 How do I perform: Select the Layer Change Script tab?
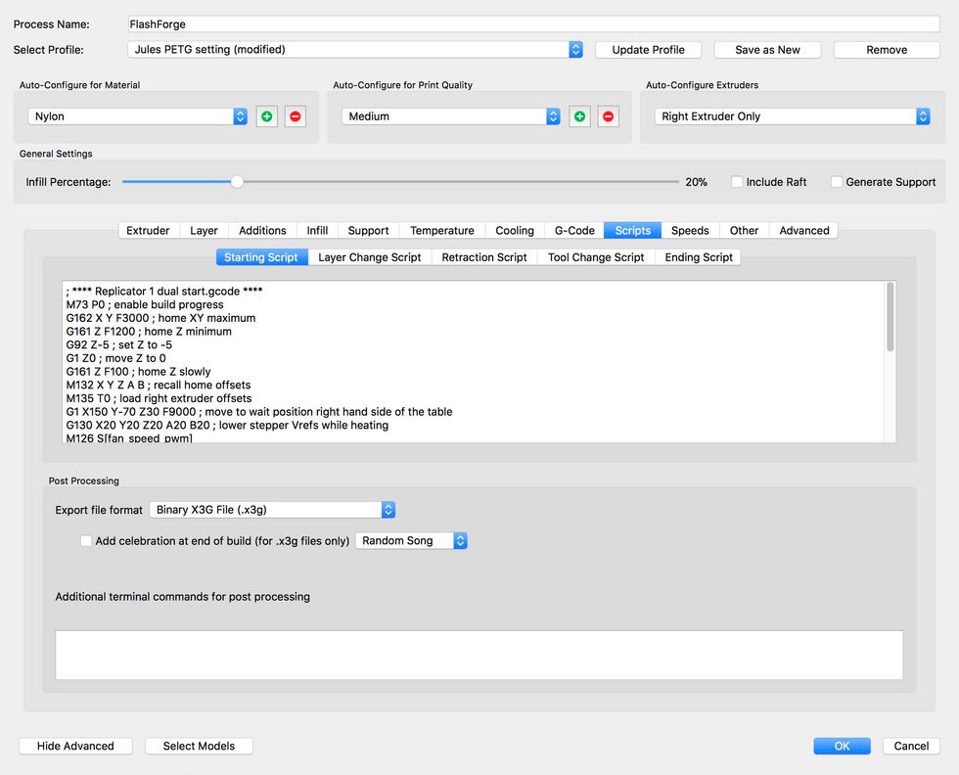pos(370,257)
